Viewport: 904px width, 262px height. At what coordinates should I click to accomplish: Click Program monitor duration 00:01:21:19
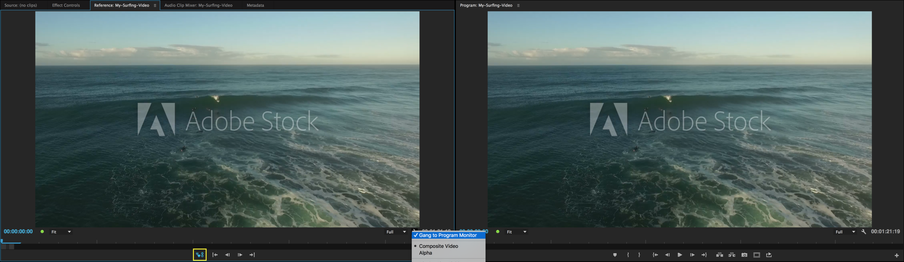click(x=885, y=232)
